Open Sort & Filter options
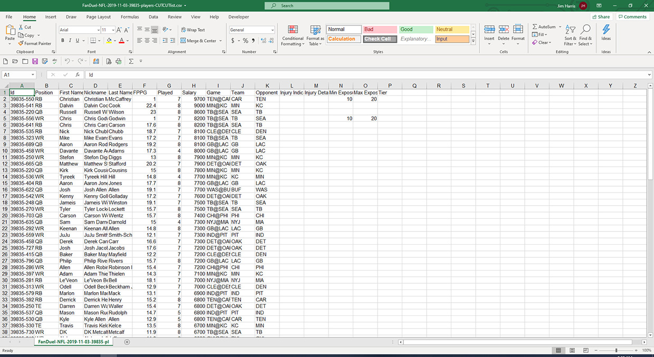The height and width of the screenshot is (357, 654). pos(570,34)
